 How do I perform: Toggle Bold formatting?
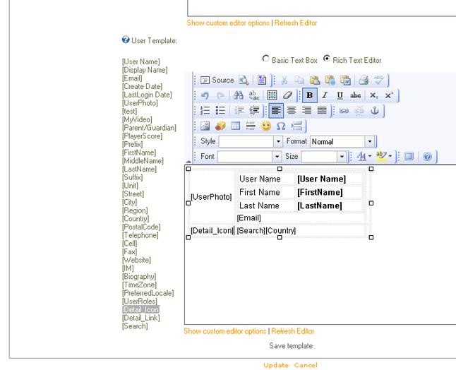310,95
